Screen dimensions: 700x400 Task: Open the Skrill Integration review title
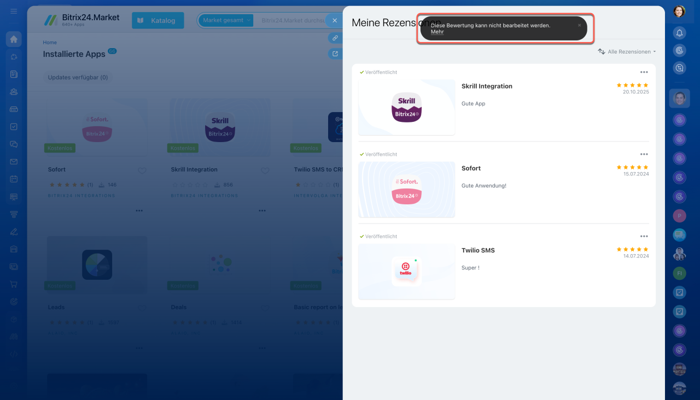point(487,86)
